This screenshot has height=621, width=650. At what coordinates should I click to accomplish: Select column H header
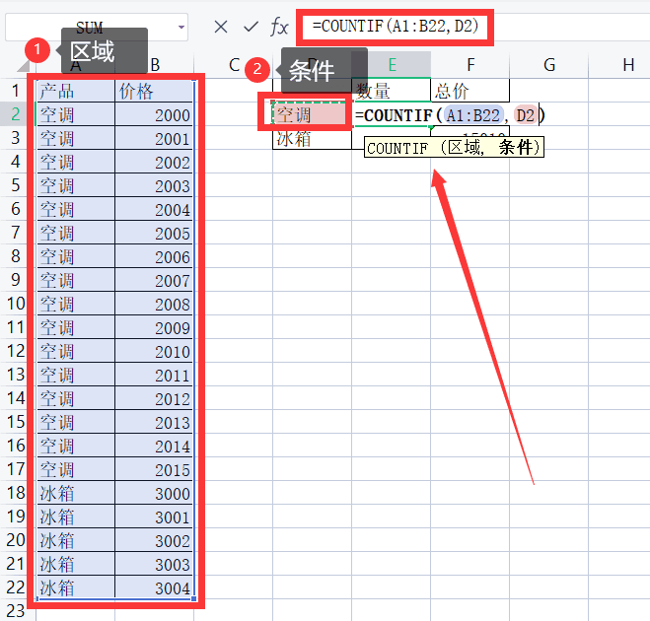tap(627, 66)
